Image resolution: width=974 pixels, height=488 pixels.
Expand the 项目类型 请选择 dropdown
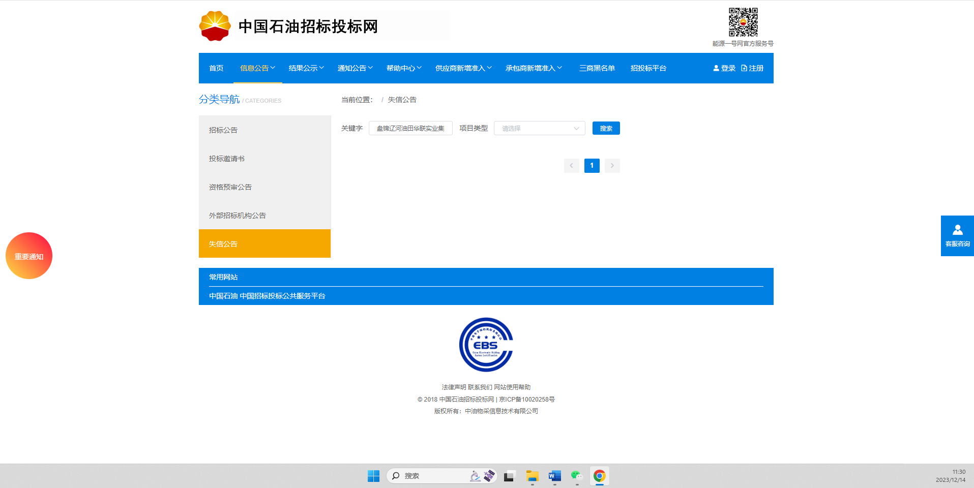(540, 128)
